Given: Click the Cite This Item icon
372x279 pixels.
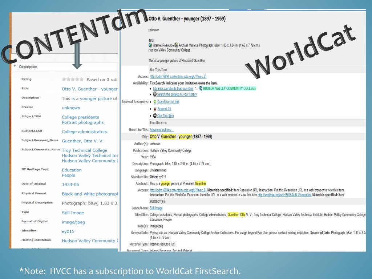Looking at the screenshot, I should (x=155, y=116).
